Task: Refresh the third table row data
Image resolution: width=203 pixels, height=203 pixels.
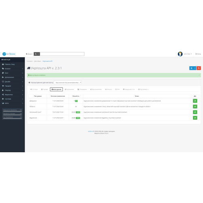Action: point(195,112)
